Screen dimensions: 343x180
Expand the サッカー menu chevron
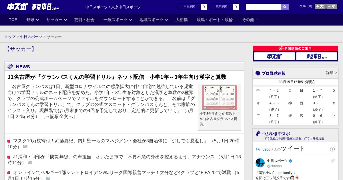tap(65, 20)
